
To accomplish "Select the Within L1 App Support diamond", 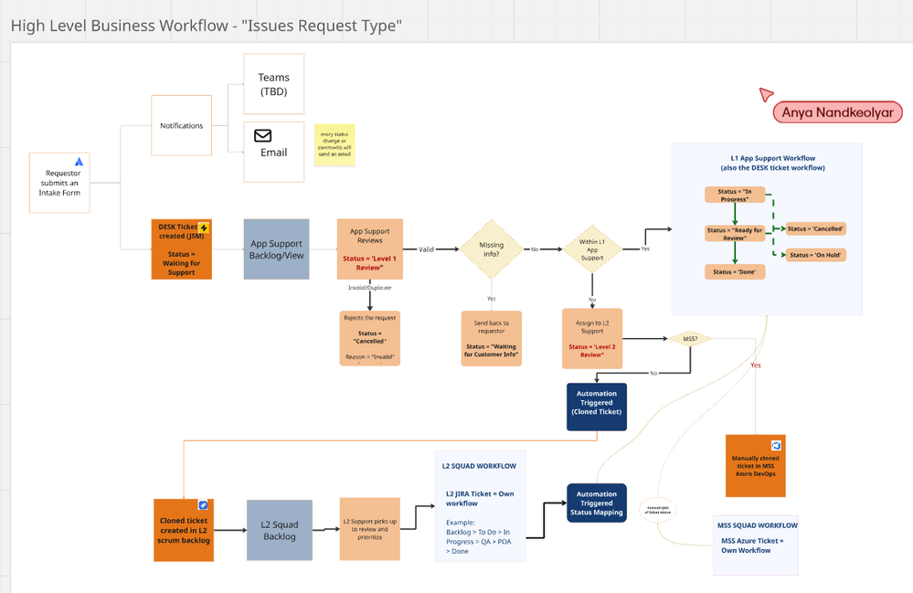I will (x=592, y=249).
